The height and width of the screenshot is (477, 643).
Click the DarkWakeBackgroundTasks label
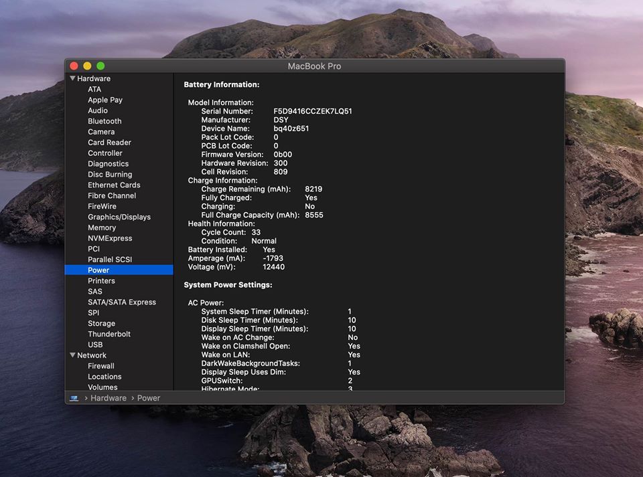point(251,363)
